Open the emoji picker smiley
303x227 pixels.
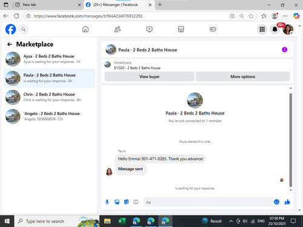coord(276,202)
